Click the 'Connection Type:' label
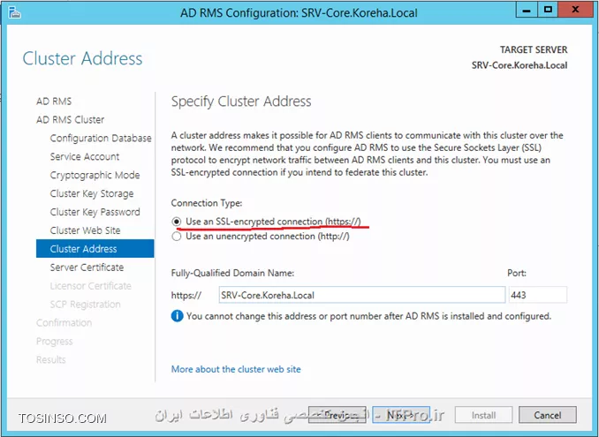This screenshot has width=599, height=437. point(206,203)
